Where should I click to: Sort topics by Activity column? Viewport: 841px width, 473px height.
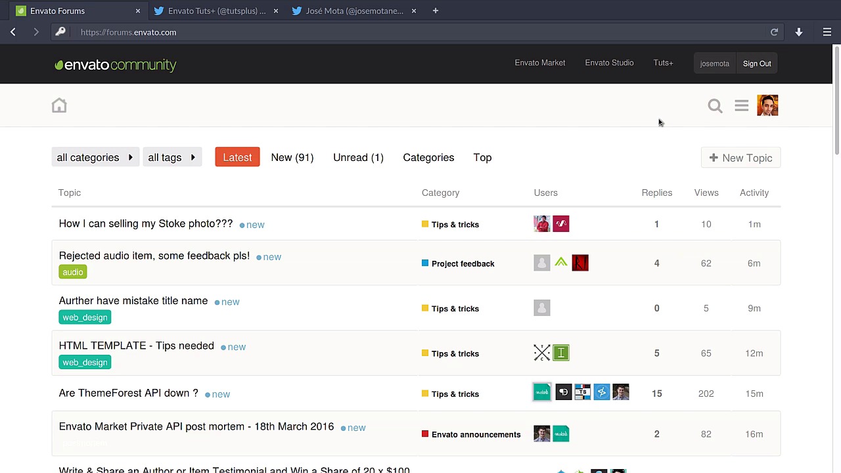point(754,192)
